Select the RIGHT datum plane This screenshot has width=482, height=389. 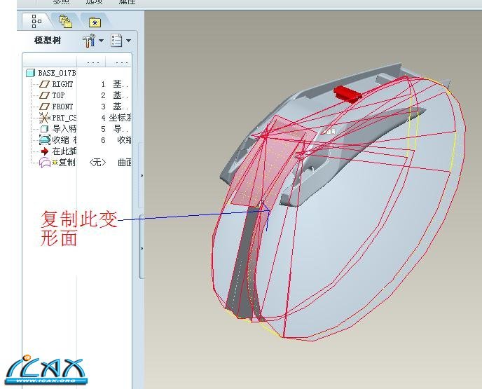[62, 84]
